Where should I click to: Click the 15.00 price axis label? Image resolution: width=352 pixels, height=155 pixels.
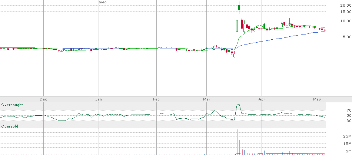[x=346, y=12]
